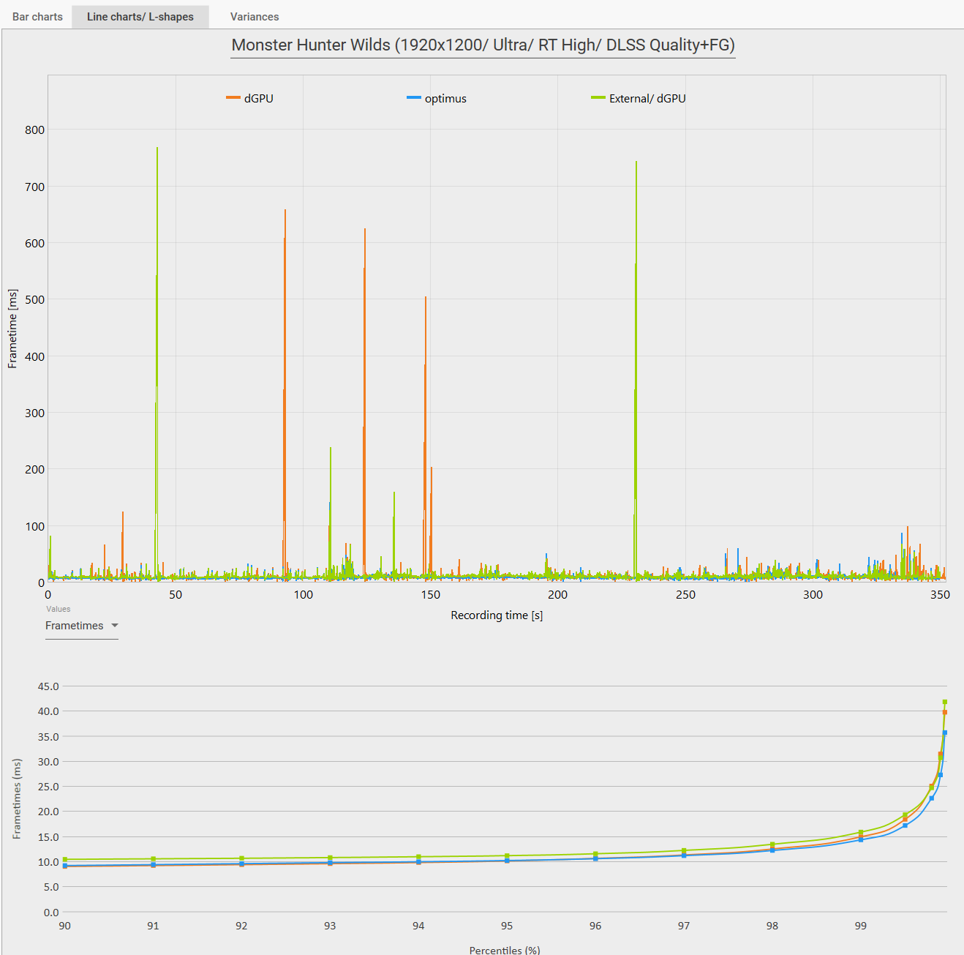Click the green data marker at percentile 98

[772, 844]
